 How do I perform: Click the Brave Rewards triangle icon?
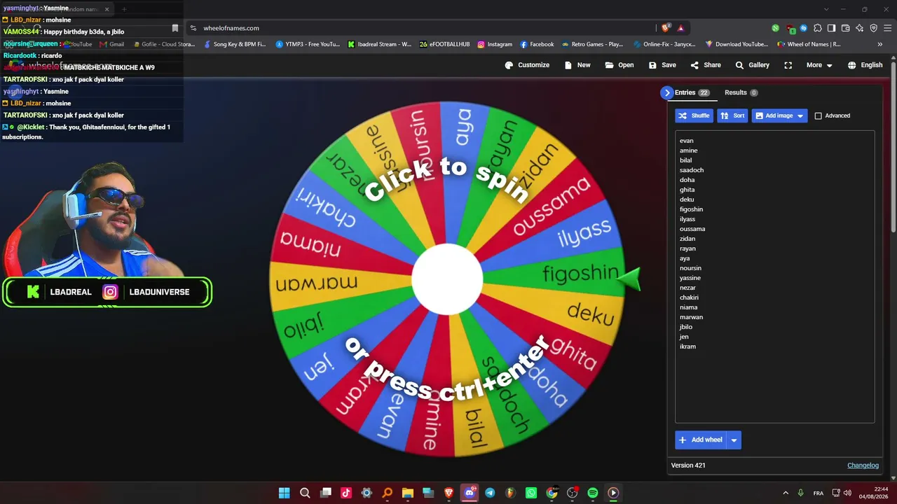[x=680, y=28]
